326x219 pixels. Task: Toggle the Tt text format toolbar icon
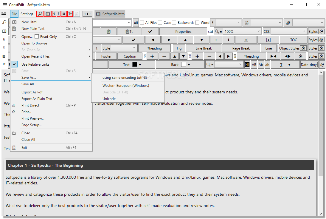[x=70, y=14]
